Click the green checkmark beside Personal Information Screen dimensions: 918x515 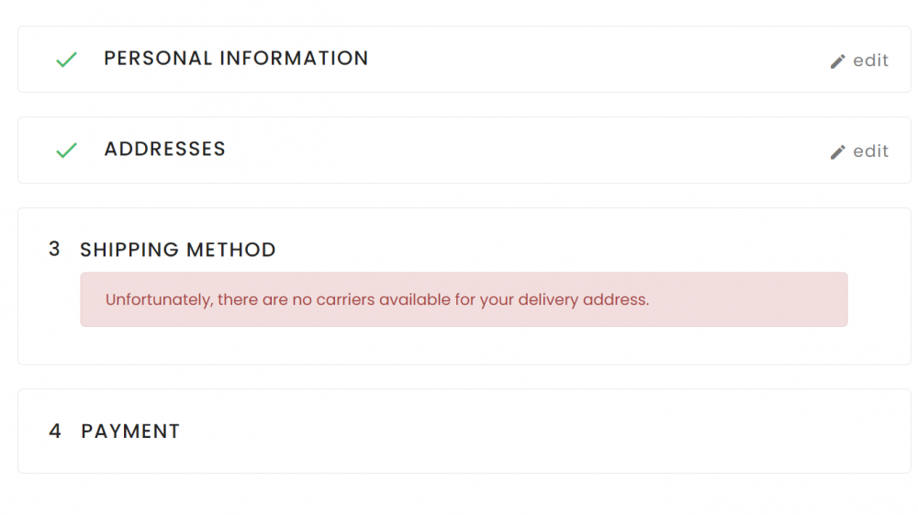click(66, 60)
